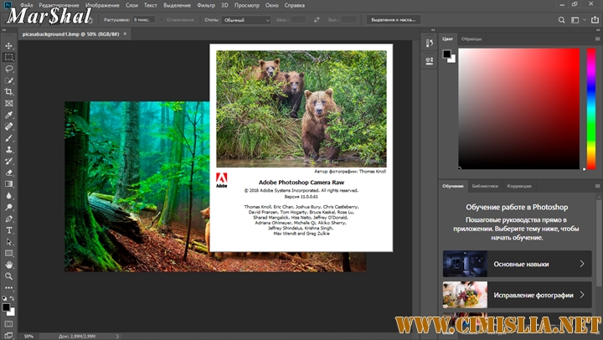Reset default foreground and background colors

5,297
